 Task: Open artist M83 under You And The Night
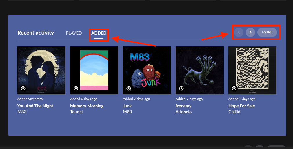tap(22, 112)
